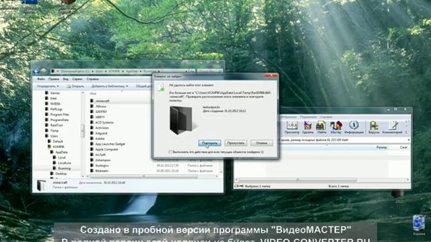Open the Корзина recycle bin on desktop
The height and width of the screenshot is (242, 431).
pos(419,225)
